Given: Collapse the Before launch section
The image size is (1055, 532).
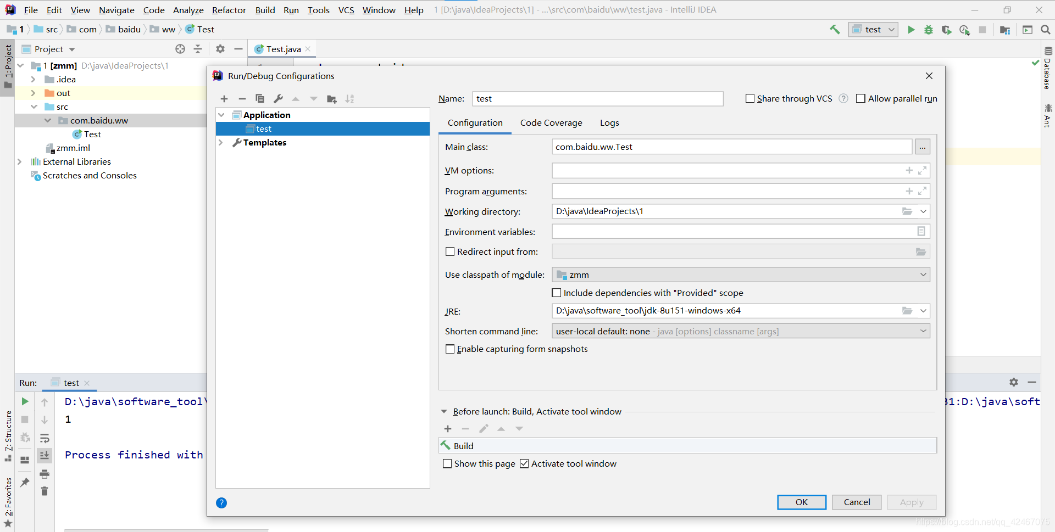Looking at the screenshot, I should (444, 412).
